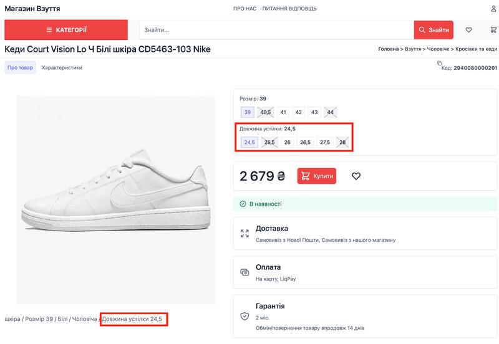Choose insole length 27,5
Viewport: 499px width, 344px height.
tap(324, 142)
